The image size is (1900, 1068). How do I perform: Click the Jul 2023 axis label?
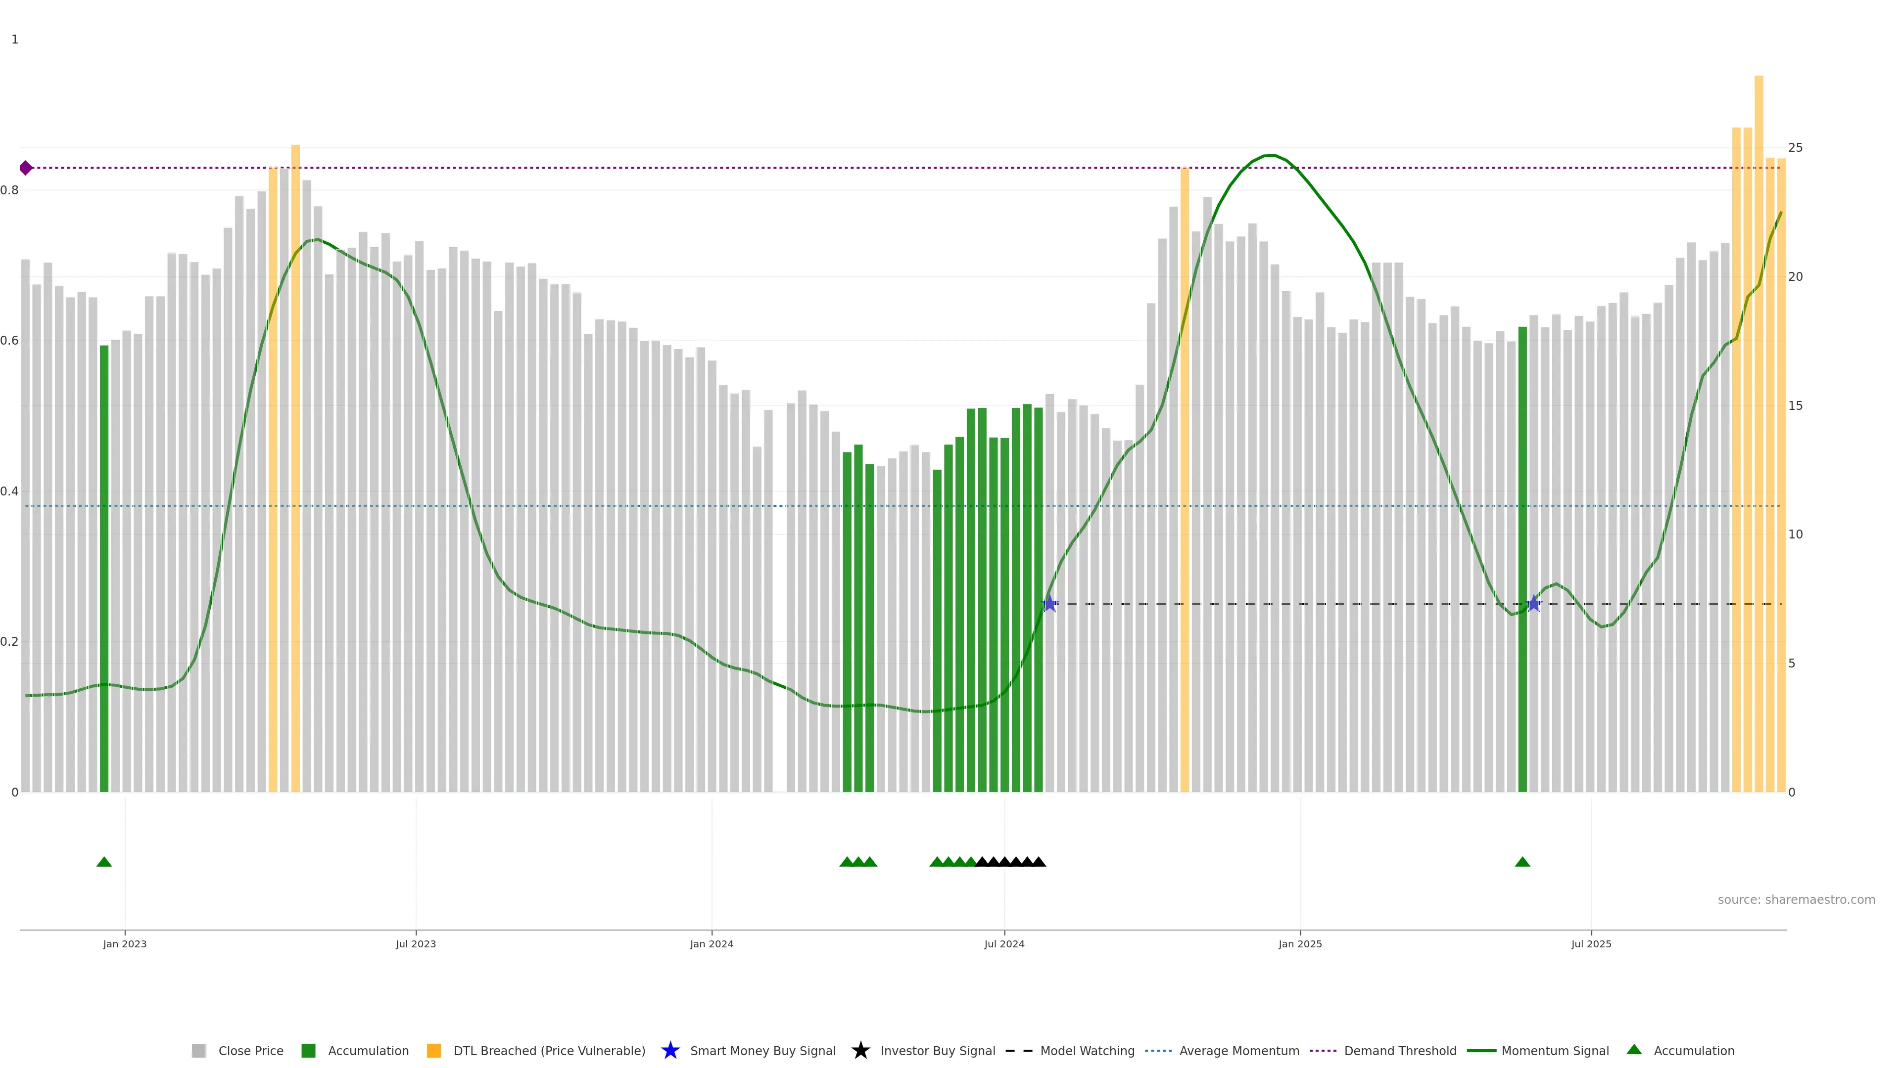coord(415,944)
